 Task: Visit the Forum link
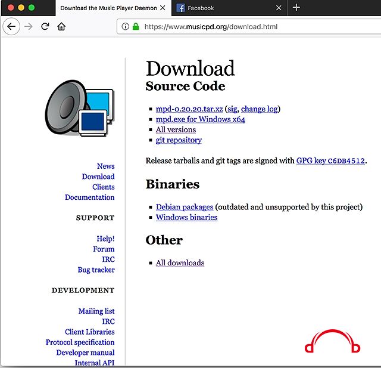point(104,249)
